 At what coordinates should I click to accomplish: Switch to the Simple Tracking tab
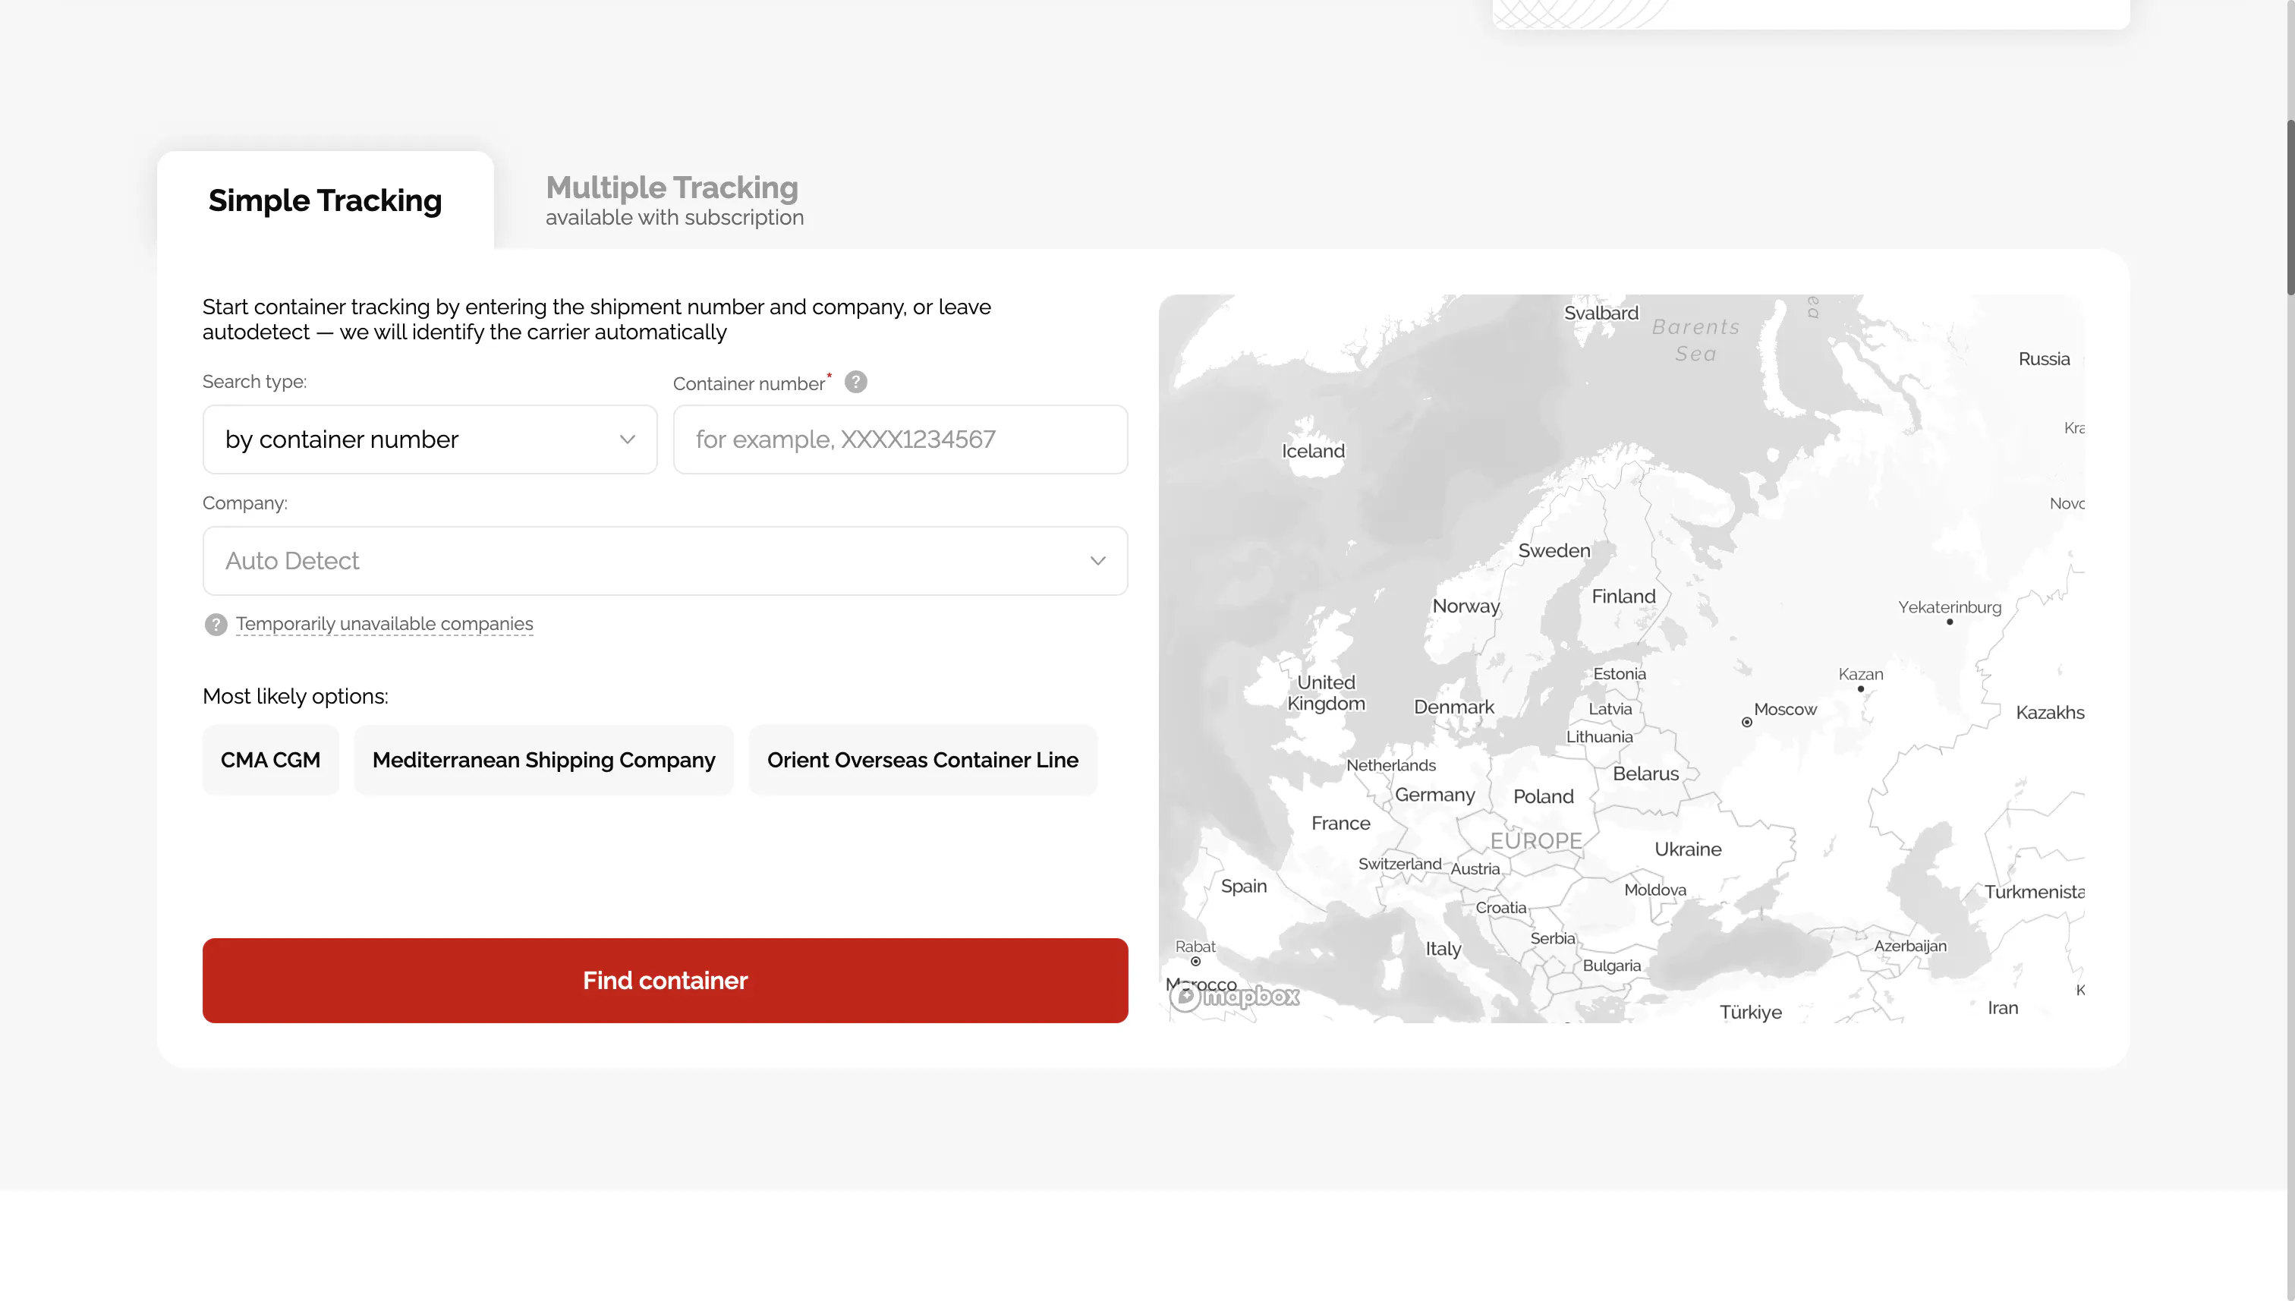(x=325, y=200)
